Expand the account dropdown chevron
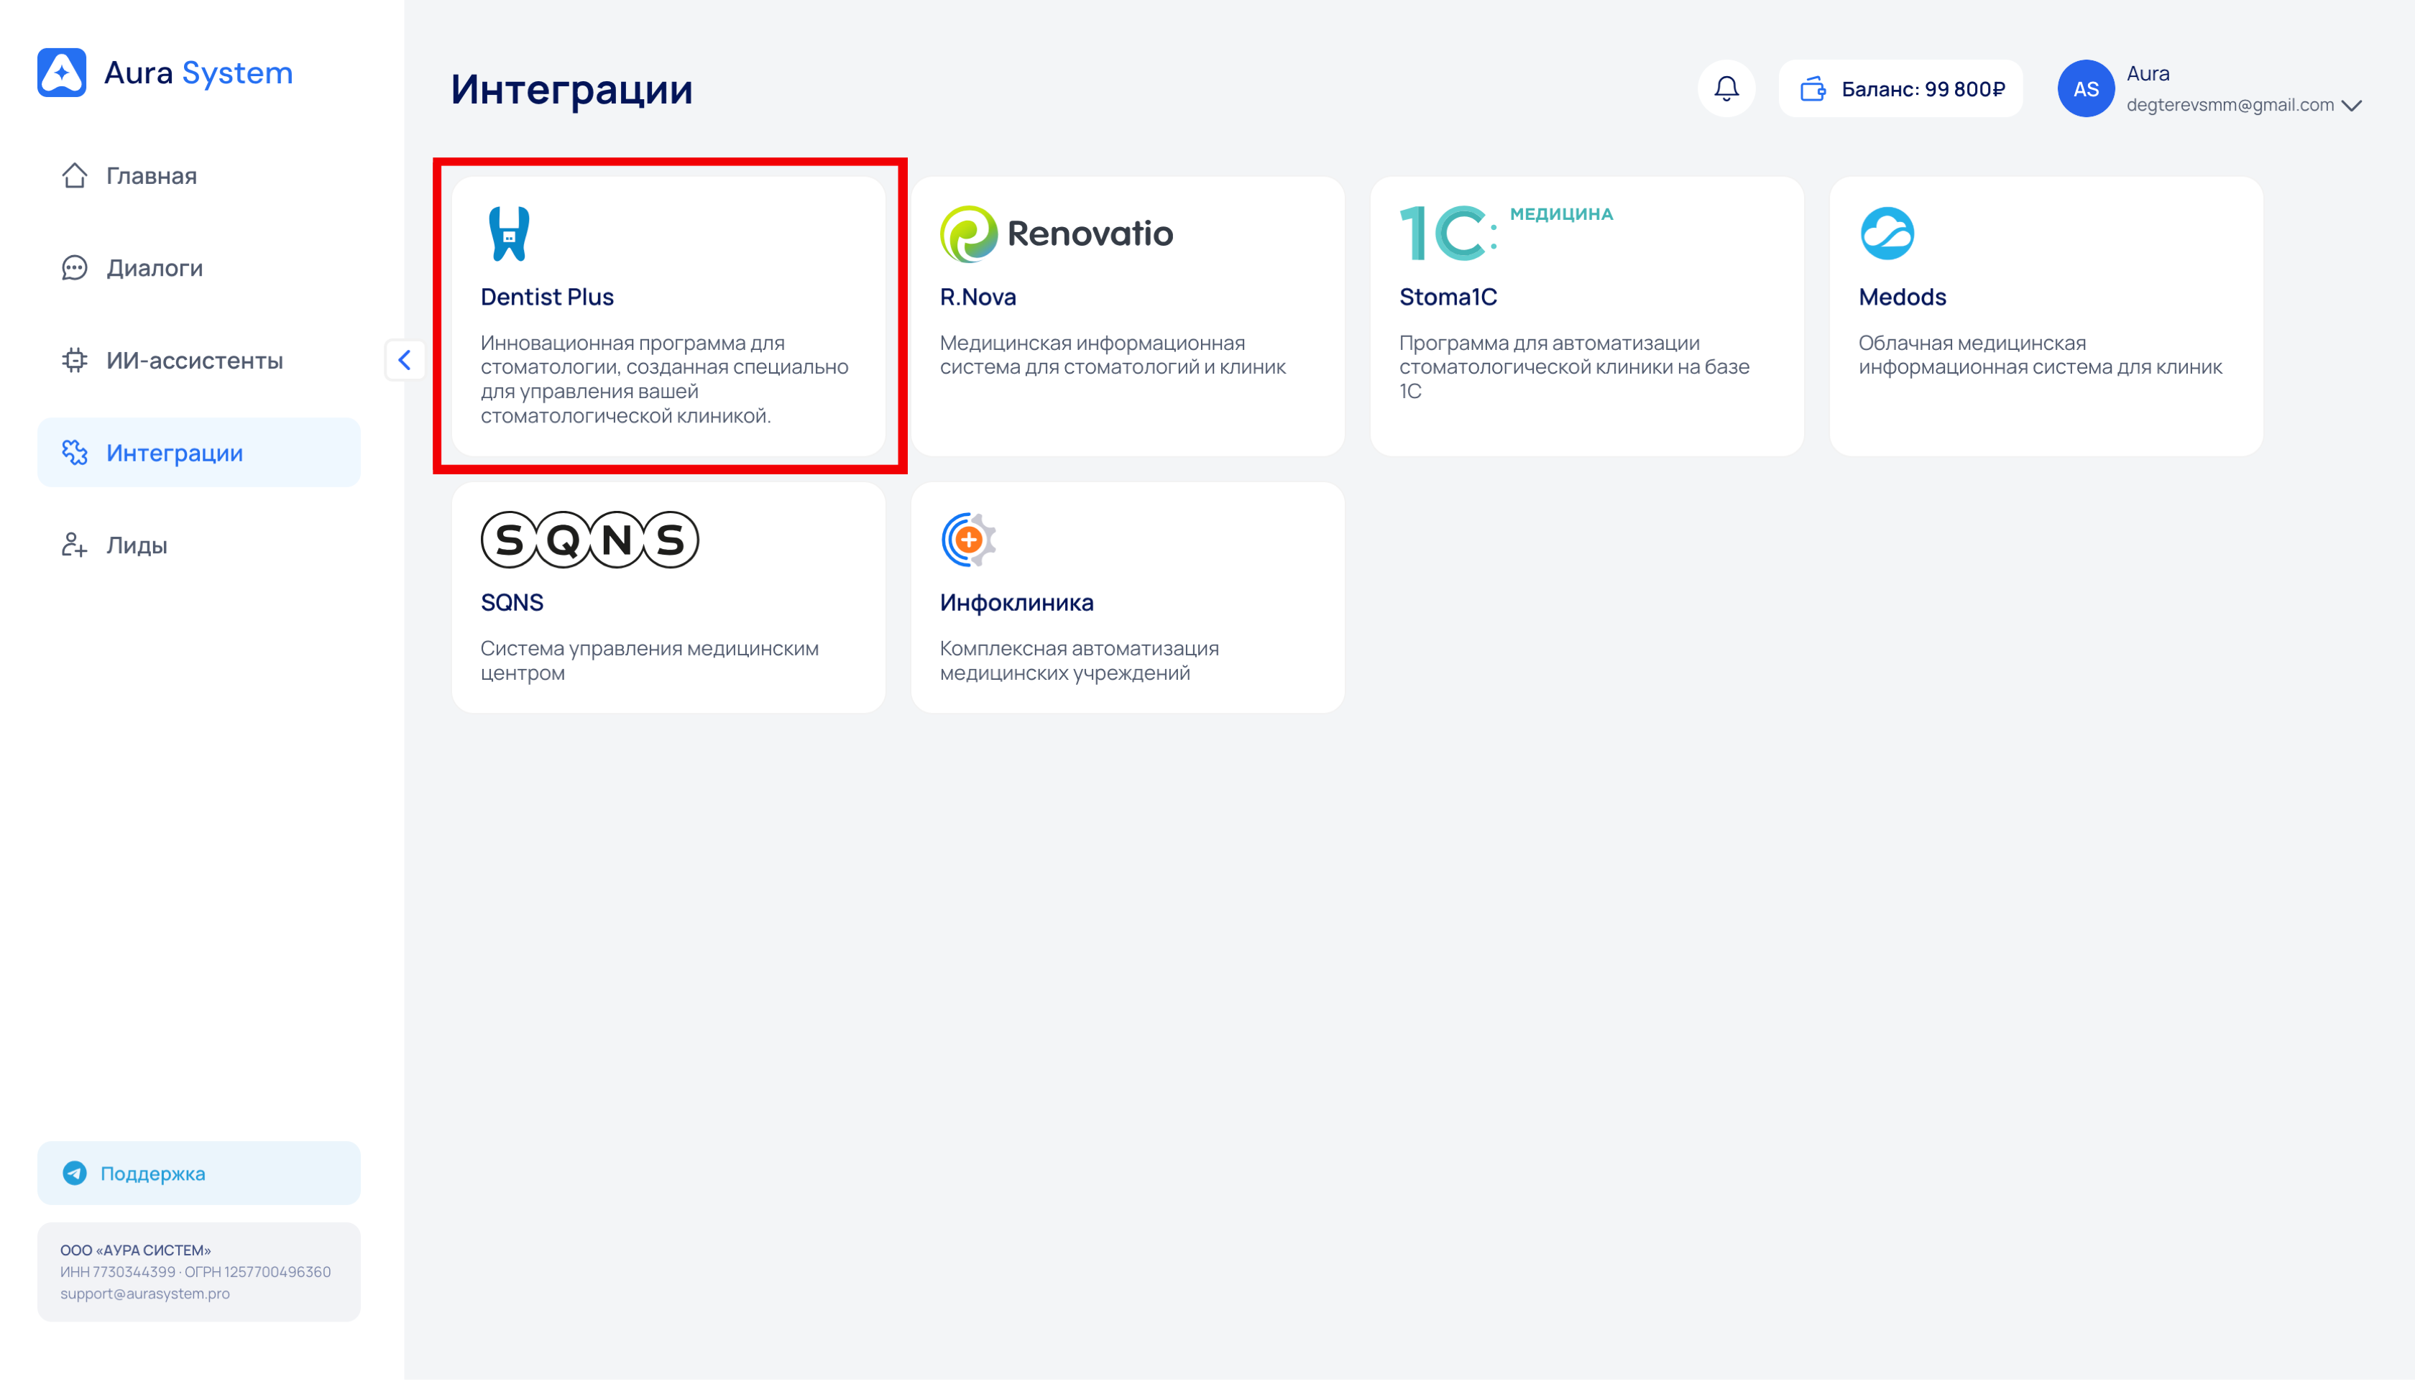The image size is (2415, 1384). pos(2352,106)
